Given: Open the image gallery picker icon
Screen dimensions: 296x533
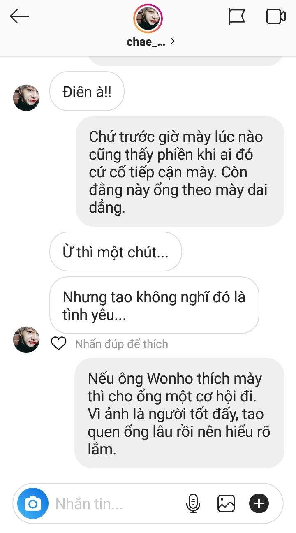Looking at the screenshot, I should (226, 503).
